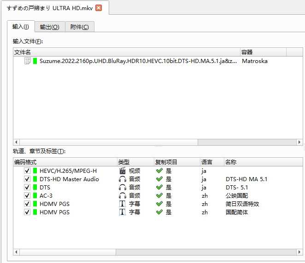Click the subtitle T icon on 国配简体 row
Screen dimensions: 305x263
point(123,212)
